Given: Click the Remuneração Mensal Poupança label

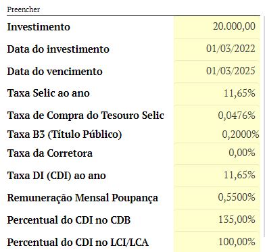Looking at the screenshot, I should 82,198.
